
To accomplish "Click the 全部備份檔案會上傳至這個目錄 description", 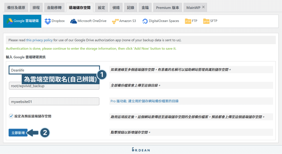I will (x=135, y=85).
